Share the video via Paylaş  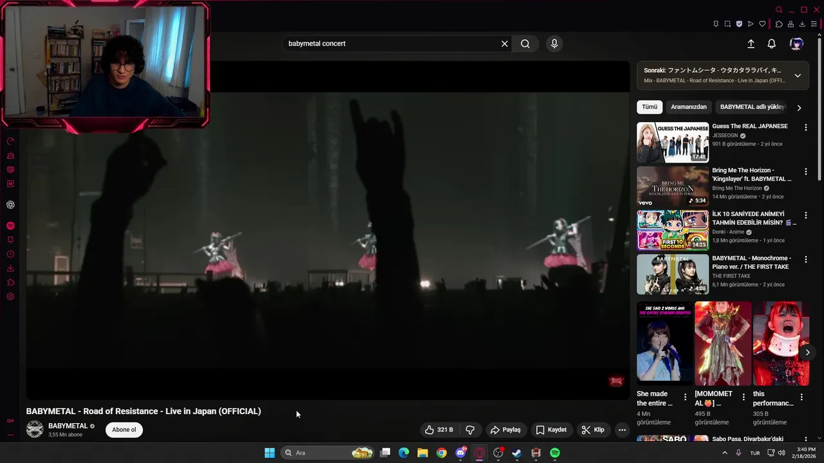(505, 430)
